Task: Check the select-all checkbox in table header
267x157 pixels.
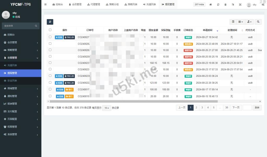Action: coord(50,30)
